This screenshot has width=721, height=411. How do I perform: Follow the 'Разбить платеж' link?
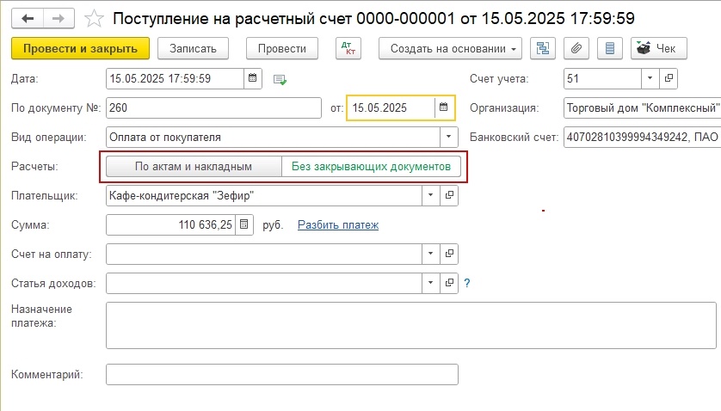(x=338, y=224)
